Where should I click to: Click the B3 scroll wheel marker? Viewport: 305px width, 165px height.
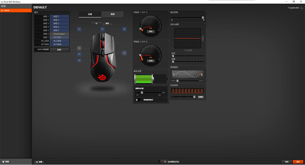point(102,29)
